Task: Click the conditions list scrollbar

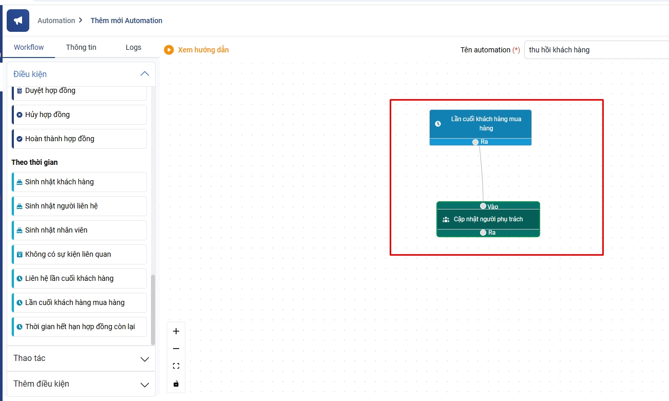Action: click(152, 308)
